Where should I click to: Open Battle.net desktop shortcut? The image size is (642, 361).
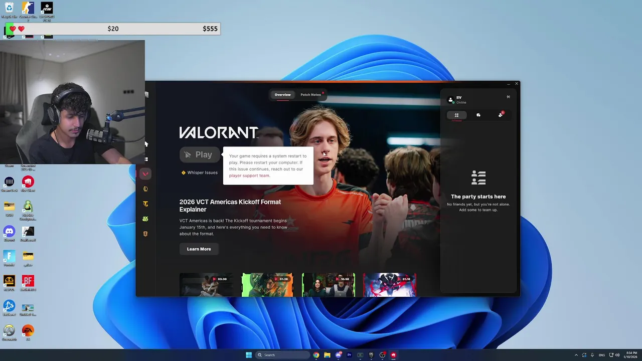click(x=9, y=307)
